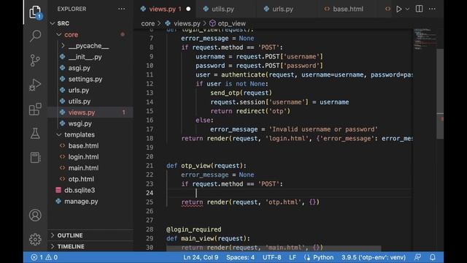The image size is (467, 263).
Task: Open login.html in the templates folder
Action: pyautogui.click(x=83, y=157)
